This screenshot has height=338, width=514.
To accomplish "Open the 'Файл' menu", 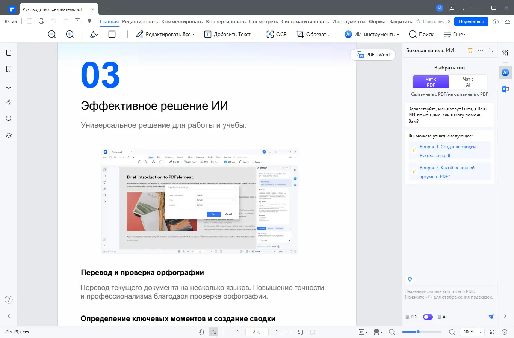I will click(11, 21).
